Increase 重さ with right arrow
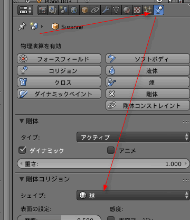This screenshot has height=220, width=190. pyautogui.click(x=186, y=163)
